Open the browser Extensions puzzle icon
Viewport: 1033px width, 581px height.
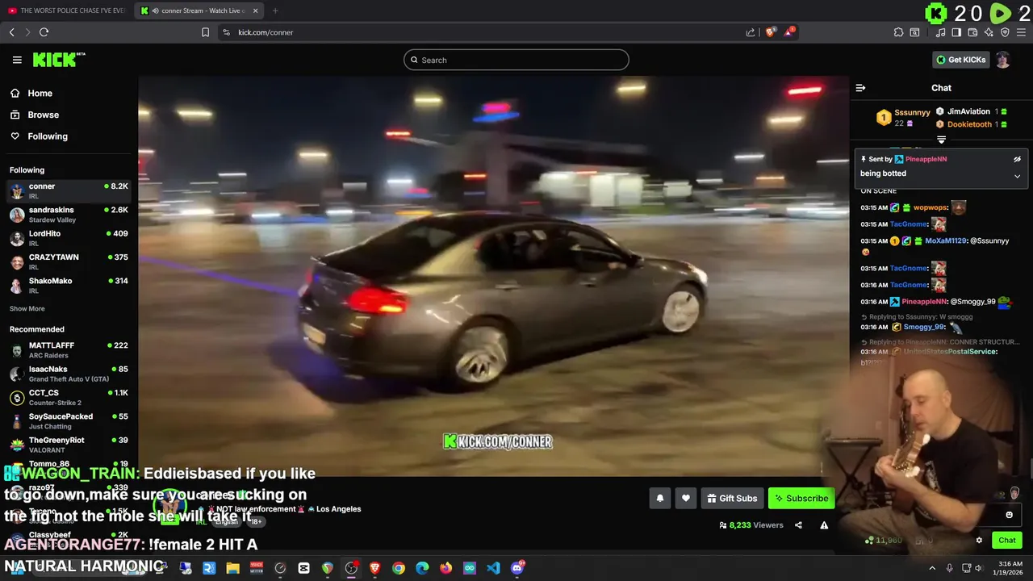point(898,32)
